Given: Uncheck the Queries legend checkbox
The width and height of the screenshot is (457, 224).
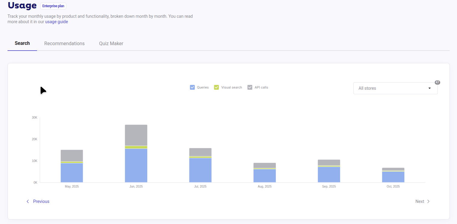Looking at the screenshot, I should pos(192,87).
